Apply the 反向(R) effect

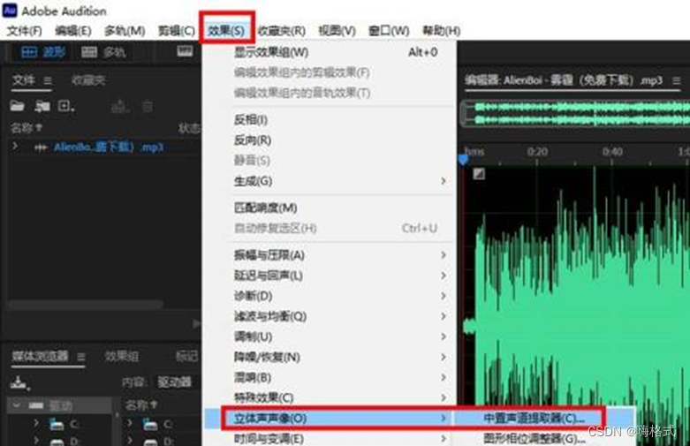click(328, 140)
